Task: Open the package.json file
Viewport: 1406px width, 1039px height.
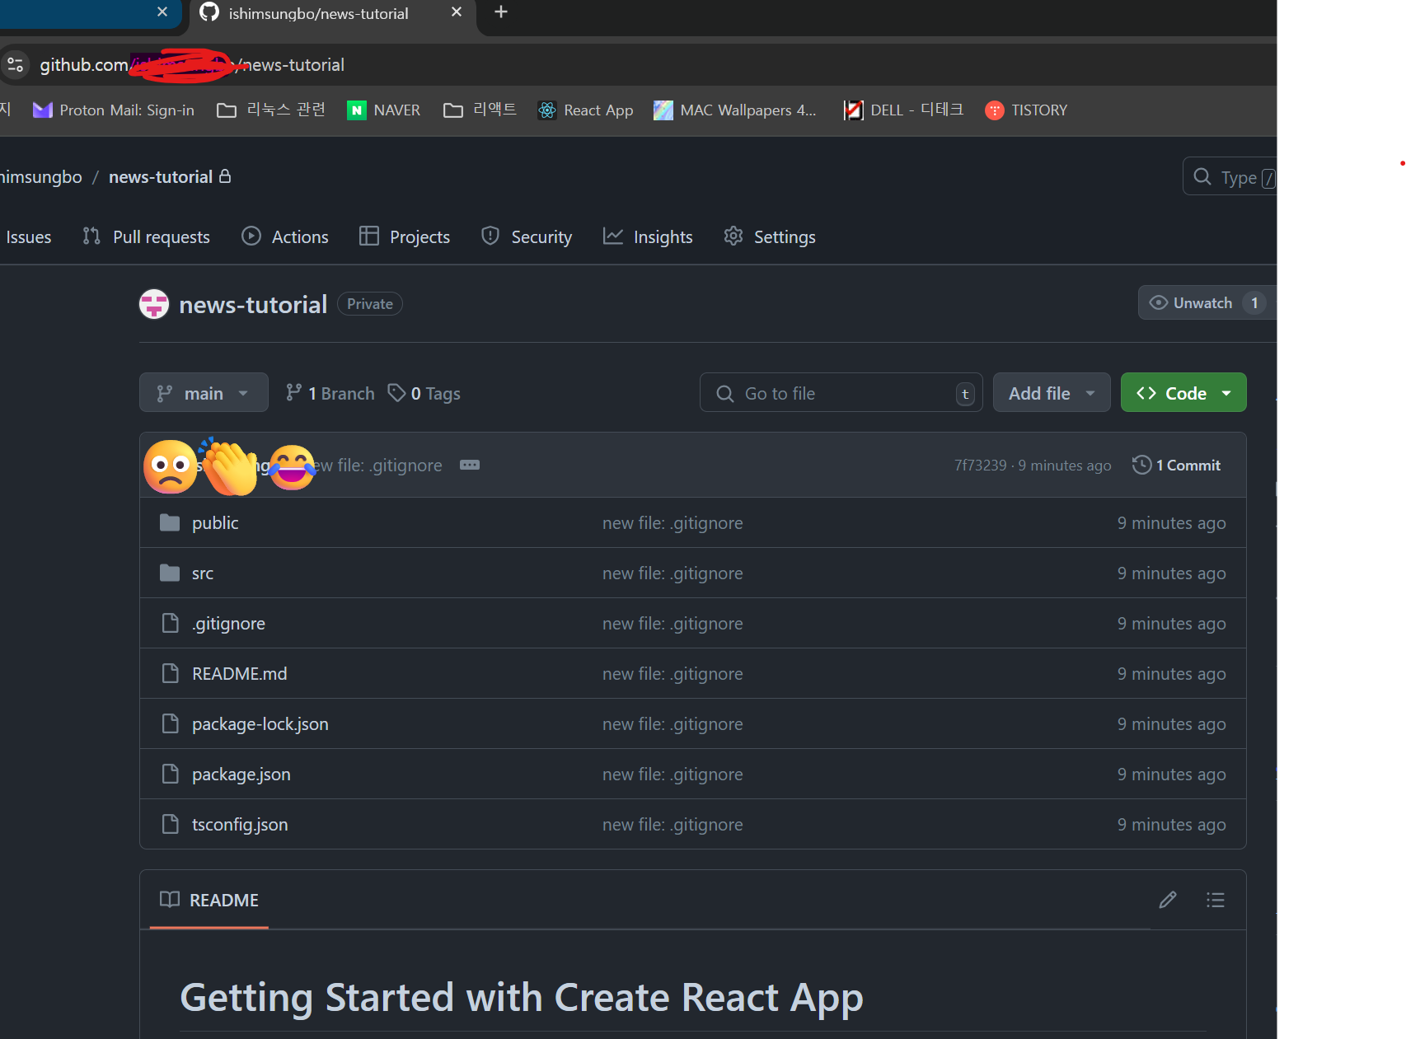Action: [241, 775]
